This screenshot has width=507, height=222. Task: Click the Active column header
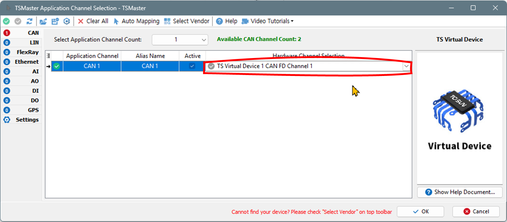(193, 56)
